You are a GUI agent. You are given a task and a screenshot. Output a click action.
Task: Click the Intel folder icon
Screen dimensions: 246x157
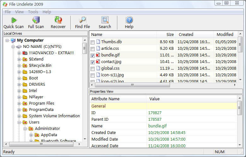click(x=25, y=91)
